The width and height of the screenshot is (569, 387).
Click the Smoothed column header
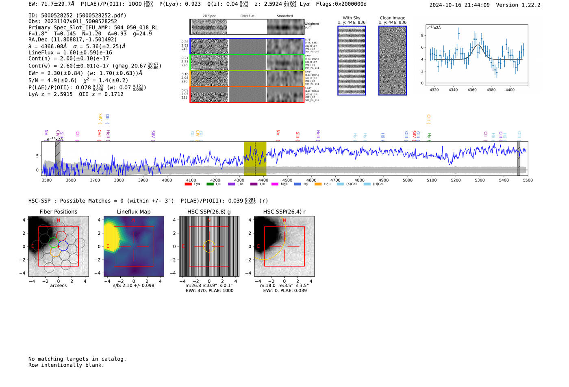(x=285, y=16)
